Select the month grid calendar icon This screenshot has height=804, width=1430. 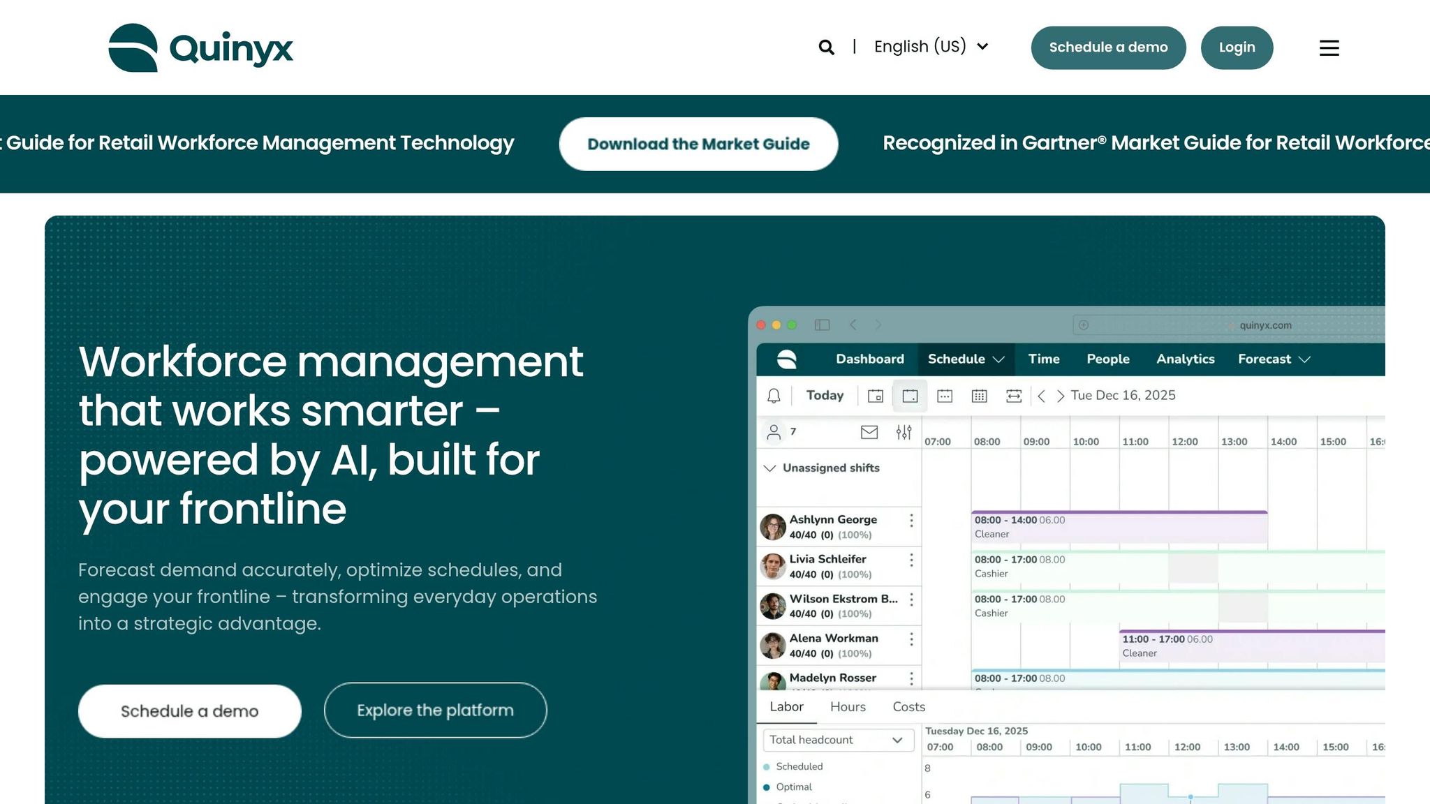tap(979, 396)
